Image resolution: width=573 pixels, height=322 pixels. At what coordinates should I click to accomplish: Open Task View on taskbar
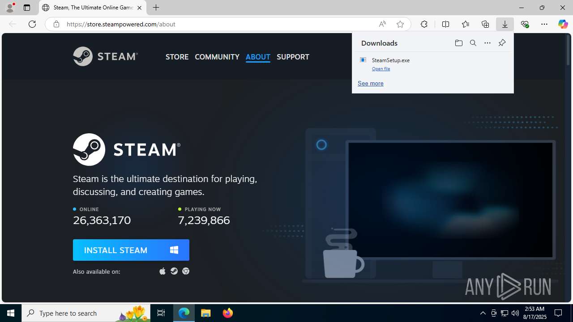tap(161, 313)
